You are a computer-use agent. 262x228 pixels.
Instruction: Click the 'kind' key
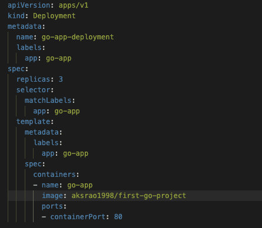(16, 16)
